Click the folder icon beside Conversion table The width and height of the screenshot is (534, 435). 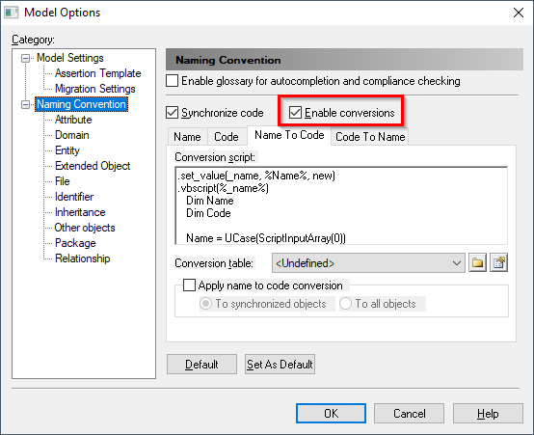tap(477, 263)
